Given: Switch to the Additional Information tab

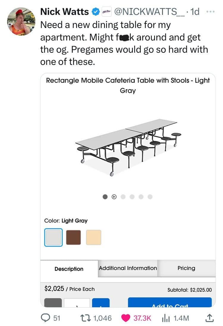Looking at the screenshot, I should tap(128, 268).
